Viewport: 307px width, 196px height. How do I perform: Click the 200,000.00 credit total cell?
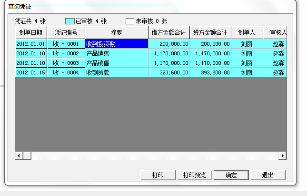point(210,44)
